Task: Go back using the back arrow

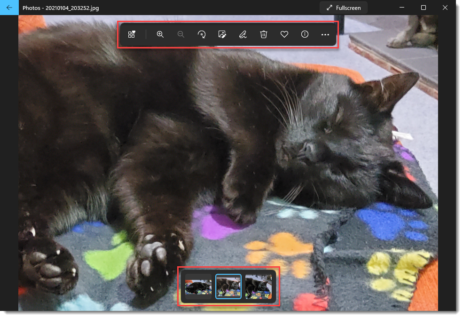Action: tap(9, 7)
